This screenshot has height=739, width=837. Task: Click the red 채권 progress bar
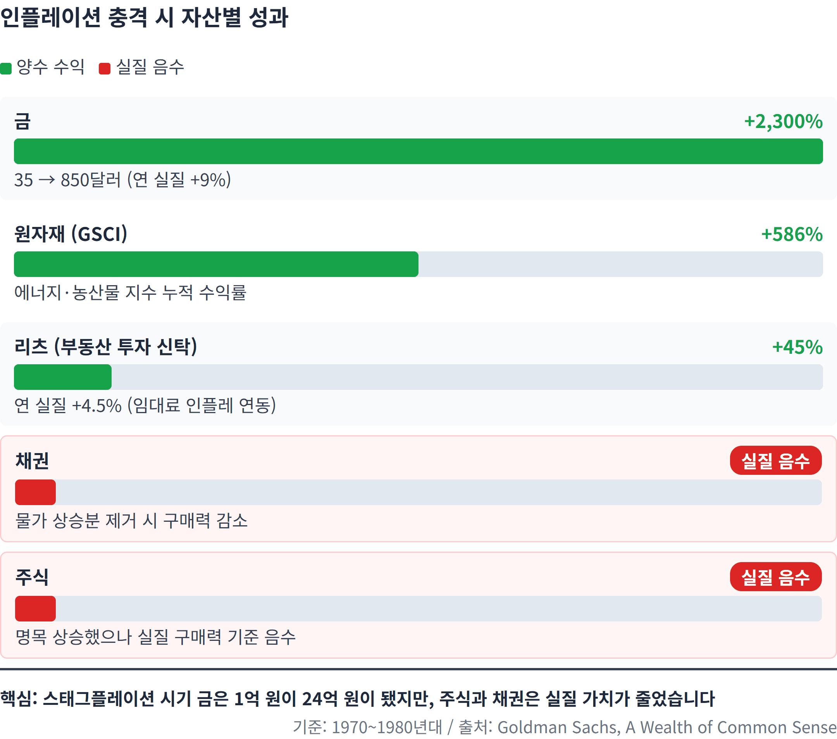pos(35,492)
